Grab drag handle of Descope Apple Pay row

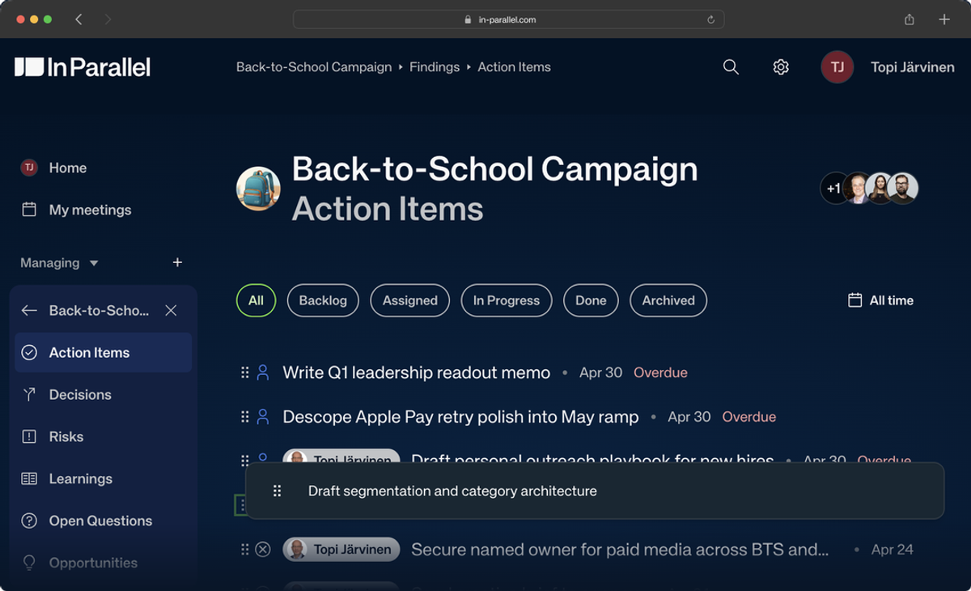[244, 417]
